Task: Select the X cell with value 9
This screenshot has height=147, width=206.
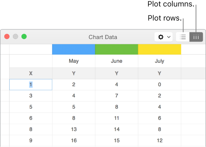Action: click(x=31, y=141)
